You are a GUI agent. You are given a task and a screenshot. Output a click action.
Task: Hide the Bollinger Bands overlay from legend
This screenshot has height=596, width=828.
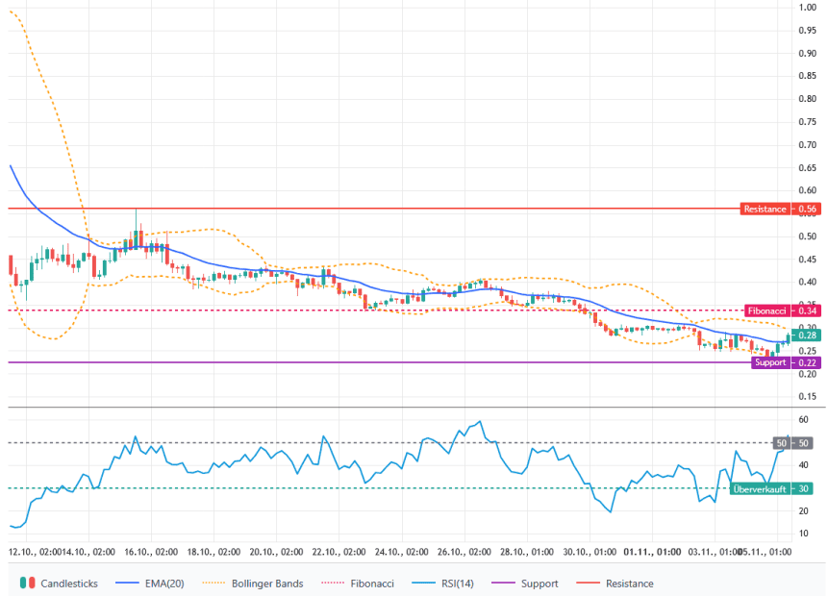point(269,584)
